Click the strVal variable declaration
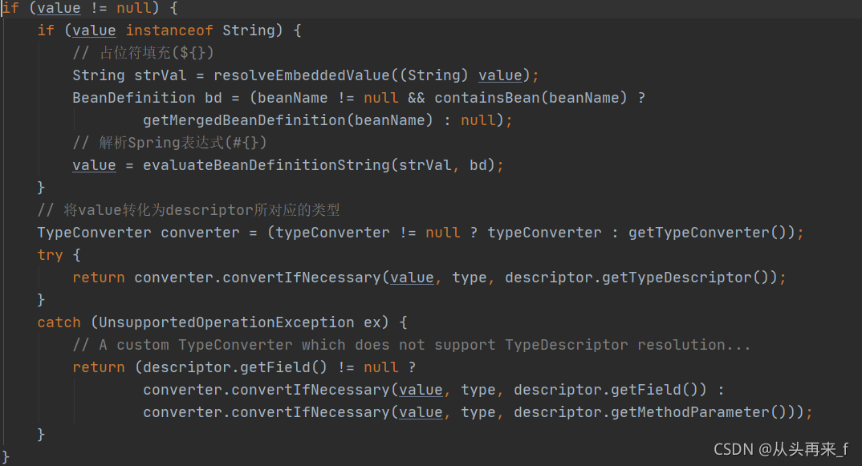The image size is (862, 466). [160, 75]
